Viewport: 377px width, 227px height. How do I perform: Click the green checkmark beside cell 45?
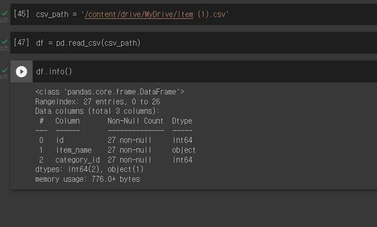[4, 13]
